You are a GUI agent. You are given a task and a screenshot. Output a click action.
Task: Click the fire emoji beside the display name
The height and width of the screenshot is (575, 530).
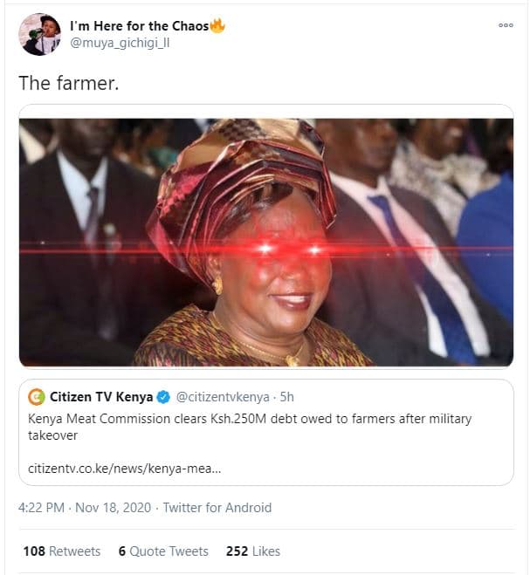coord(217,25)
